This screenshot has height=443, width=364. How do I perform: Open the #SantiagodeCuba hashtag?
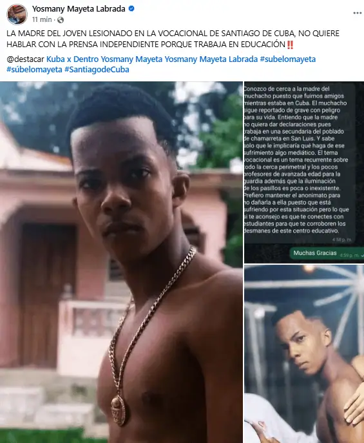click(x=97, y=70)
